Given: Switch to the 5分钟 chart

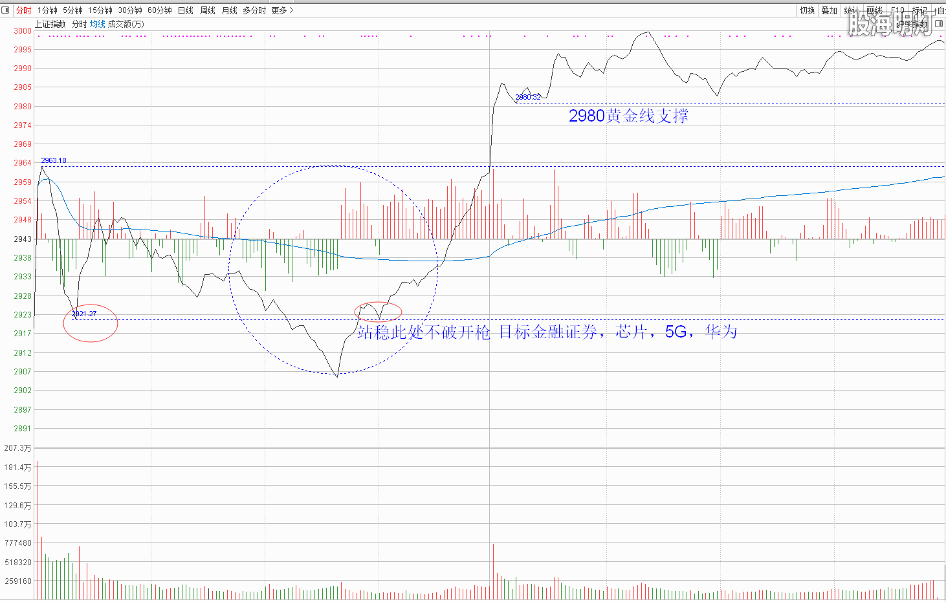Looking at the screenshot, I should pos(72,10).
